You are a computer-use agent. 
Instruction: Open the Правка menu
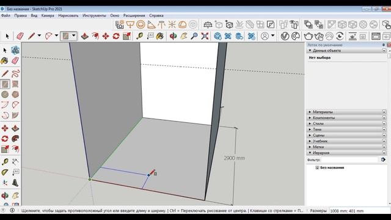point(20,15)
